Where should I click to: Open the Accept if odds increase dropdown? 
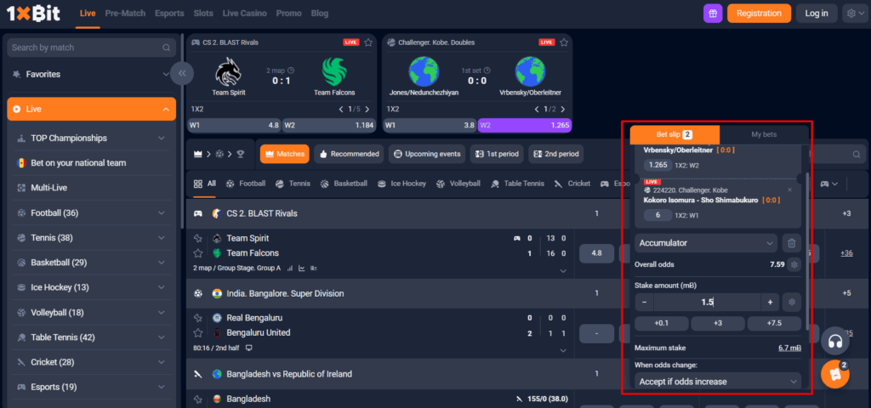coord(718,382)
